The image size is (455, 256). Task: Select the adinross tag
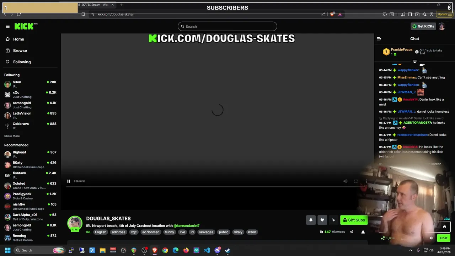[118, 232]
